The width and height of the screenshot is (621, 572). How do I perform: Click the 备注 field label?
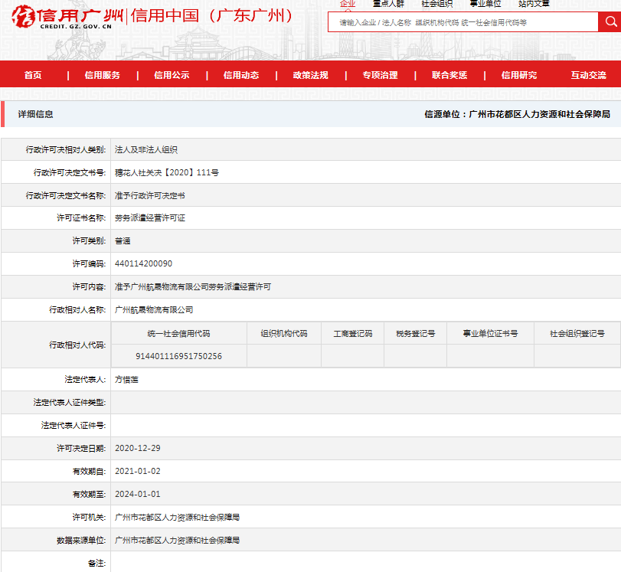[x=97, y=564]
